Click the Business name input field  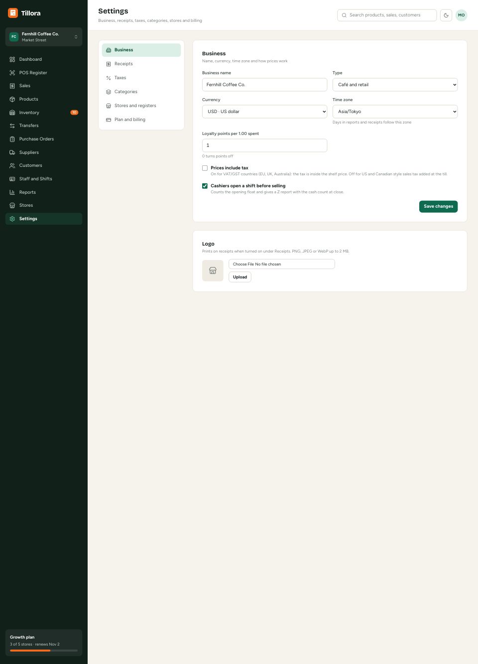pos(264,85)
